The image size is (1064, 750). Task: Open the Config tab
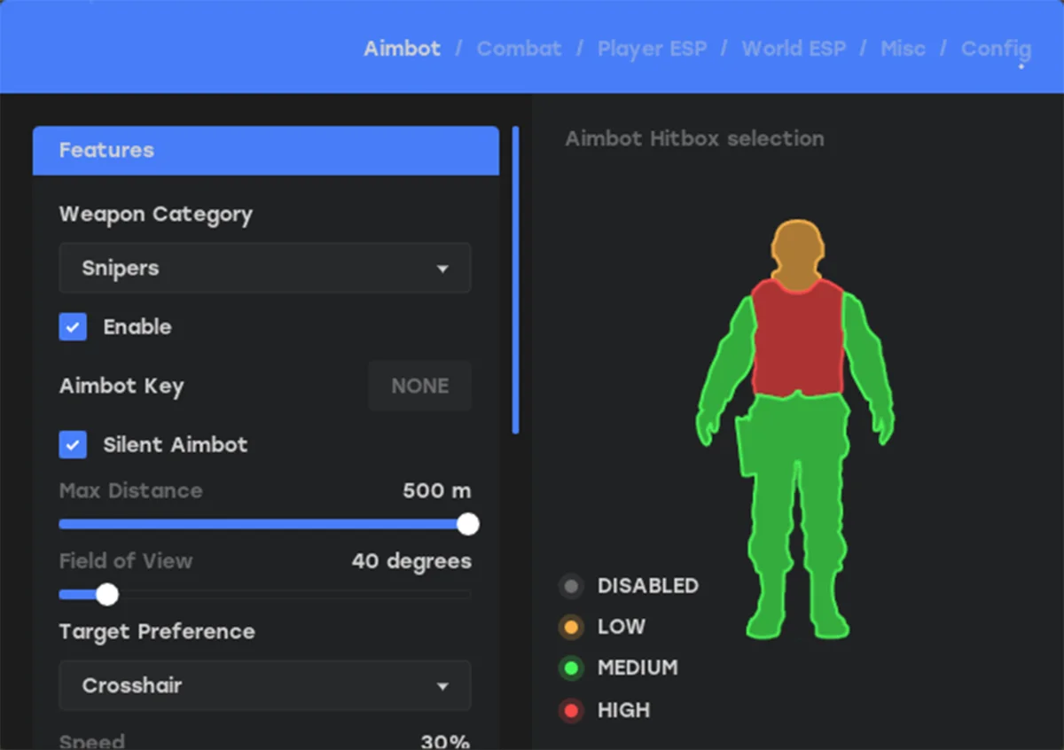click(x=996, y=48)
